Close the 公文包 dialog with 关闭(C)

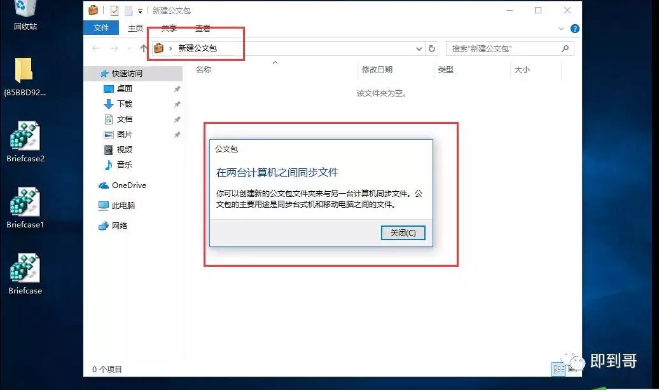tap(403, 232)
